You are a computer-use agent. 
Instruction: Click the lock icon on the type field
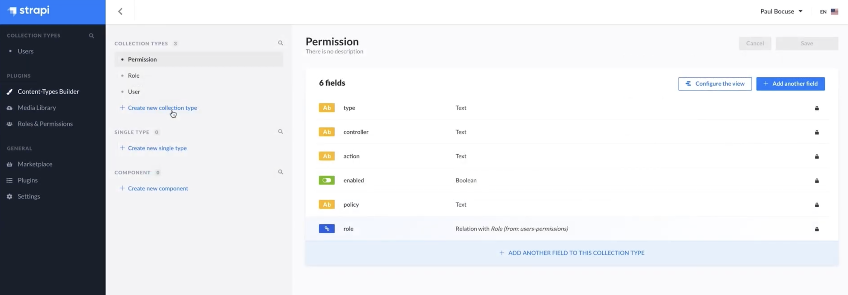pos(817,108)
